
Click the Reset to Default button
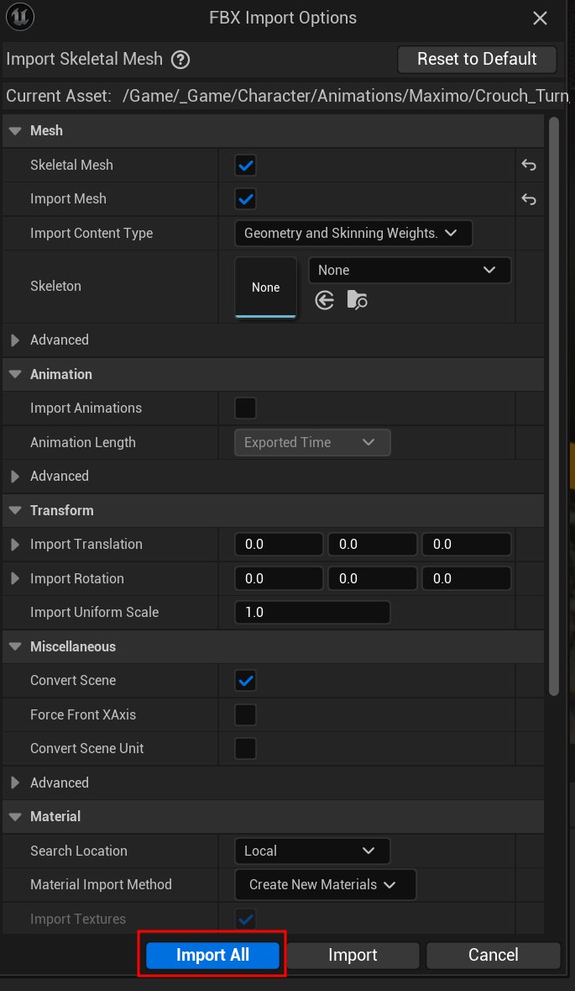[x=477, y=60]
